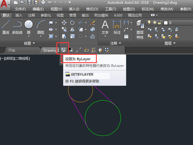Expand the Draw (绘图) panel
This screenshot has width=193, height=145.
pyautogui.click(x=29, y=43)
